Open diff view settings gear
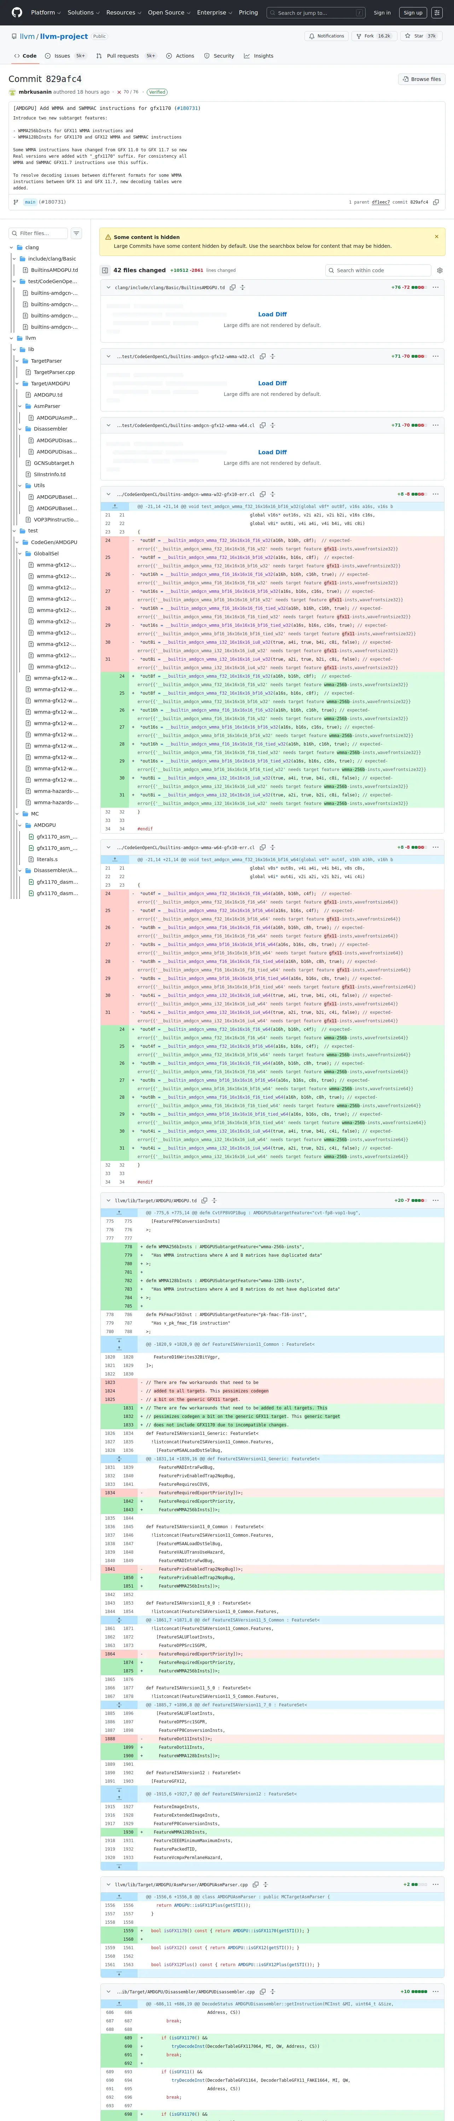Image resolution: width=454 pixels, height=2121 pixels. [x=439, y=270]
